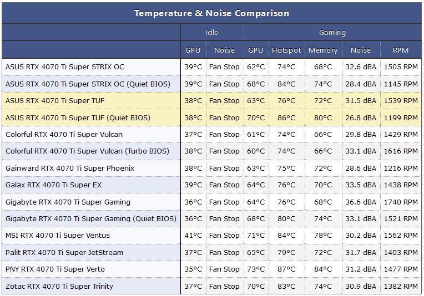Image resolution: width=424 pixels, height=296 pixels.
Task: Click the 1740 RPM fan speed cell
Action: pyautogui.click(x=401, y=202)
